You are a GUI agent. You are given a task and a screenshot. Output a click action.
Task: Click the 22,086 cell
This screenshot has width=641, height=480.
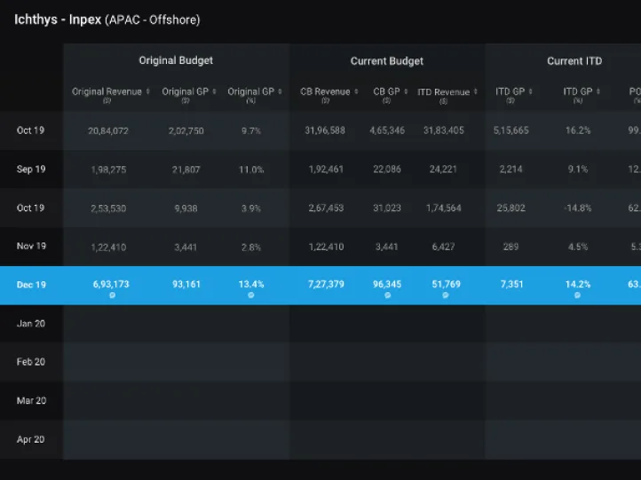(x=387, y=169)
